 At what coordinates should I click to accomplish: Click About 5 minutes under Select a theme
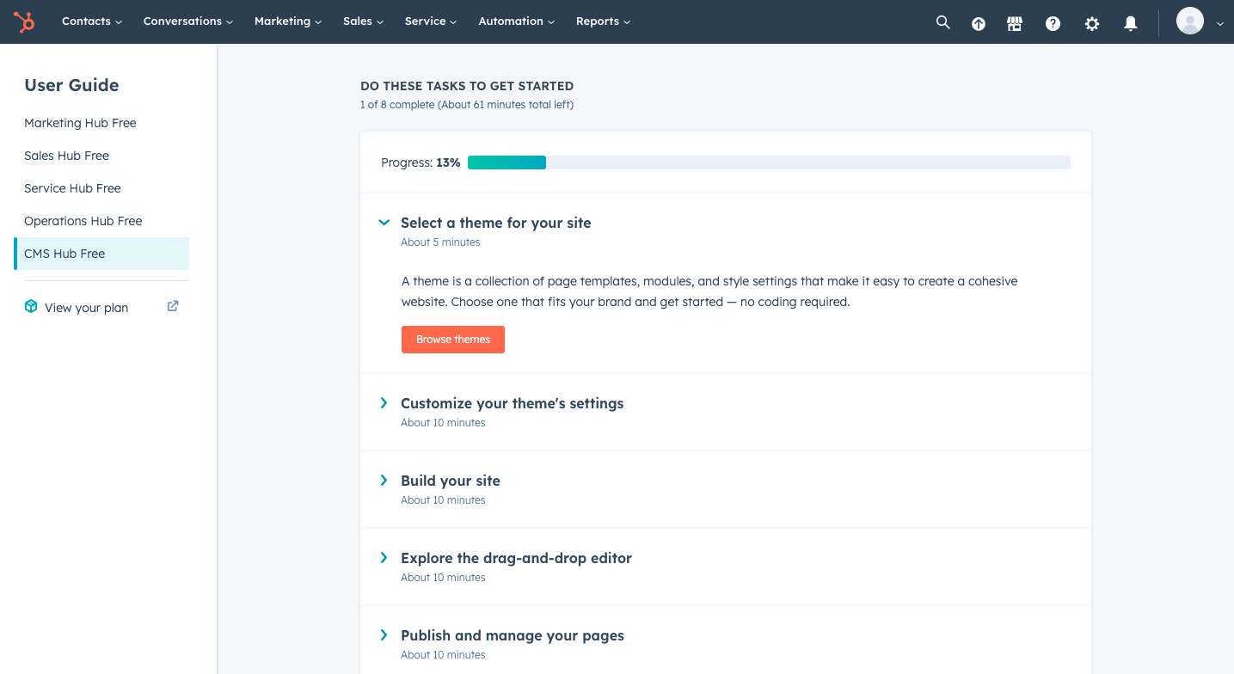pyautogui.click(x=440, y=242)
